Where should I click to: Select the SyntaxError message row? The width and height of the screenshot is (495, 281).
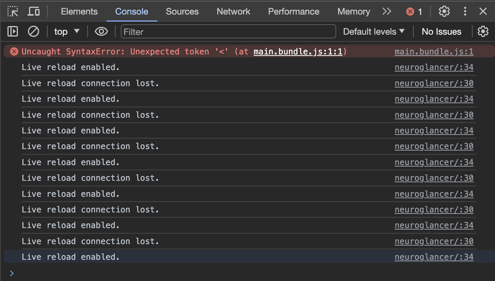(149, 51)
